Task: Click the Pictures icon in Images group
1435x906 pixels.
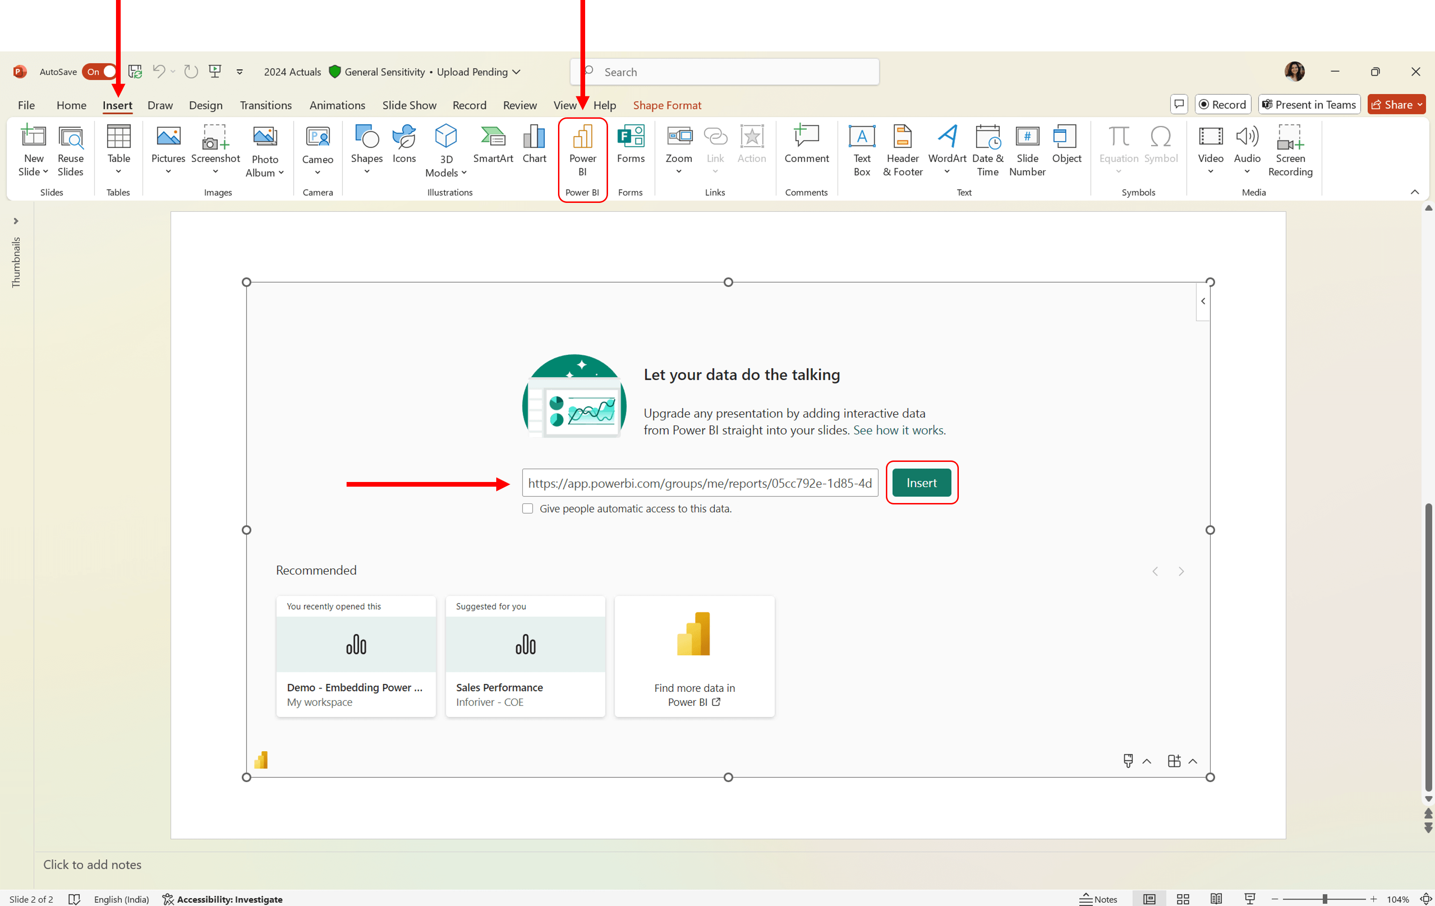Action: (x=168, y=137)
